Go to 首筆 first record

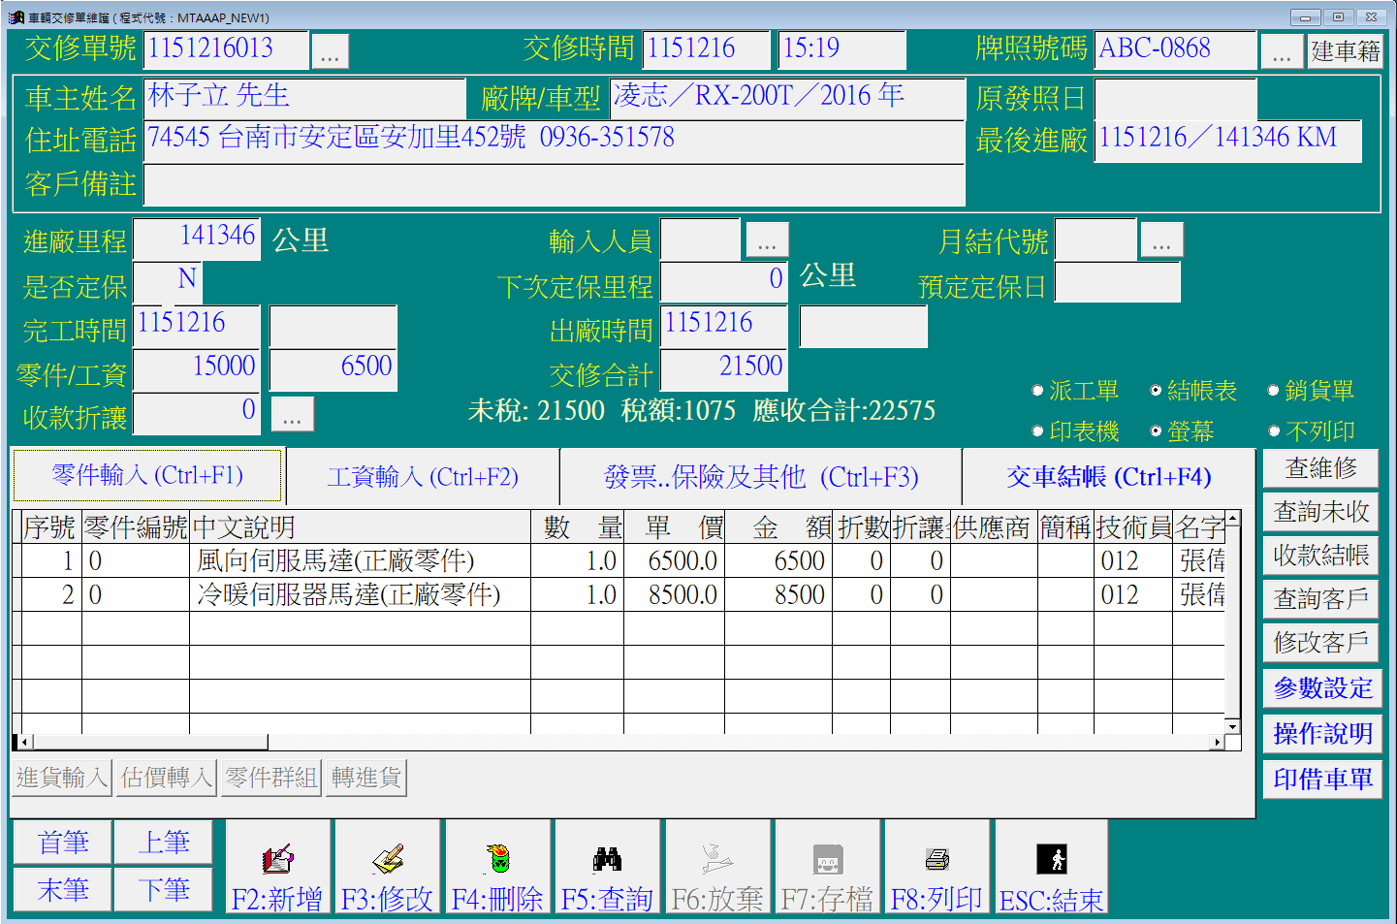click(63, 843)
